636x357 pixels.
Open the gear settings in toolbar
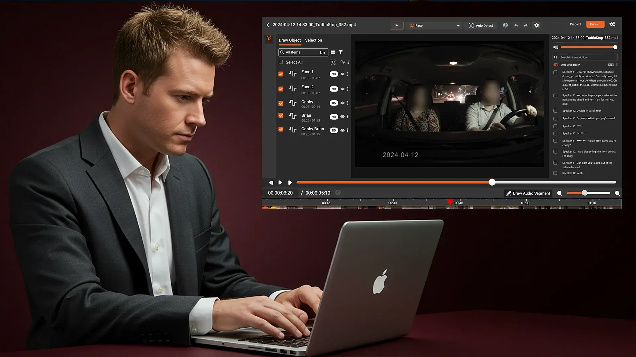[x=537, y=25]
